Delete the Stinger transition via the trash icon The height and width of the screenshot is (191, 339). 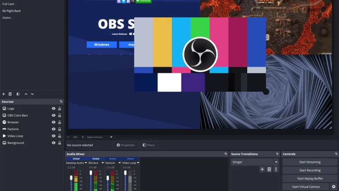[x=269, y=169]
